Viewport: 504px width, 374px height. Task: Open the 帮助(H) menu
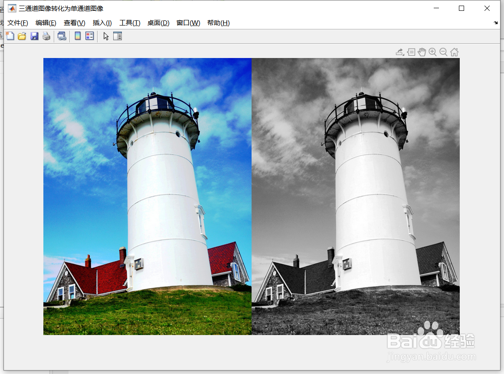click(x=218, y=23)
